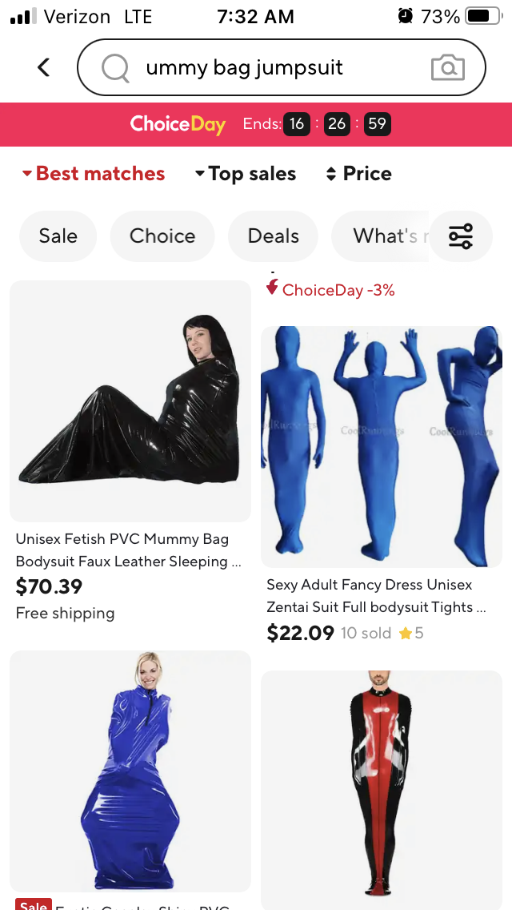Toggle the Choice filter chip
The height and width of the screenshot is (910, 512).
[x=162, y=236]
